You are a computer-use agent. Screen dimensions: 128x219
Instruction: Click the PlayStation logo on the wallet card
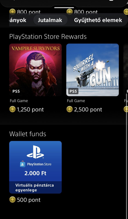pyautogui.click(x=35, y=152)
